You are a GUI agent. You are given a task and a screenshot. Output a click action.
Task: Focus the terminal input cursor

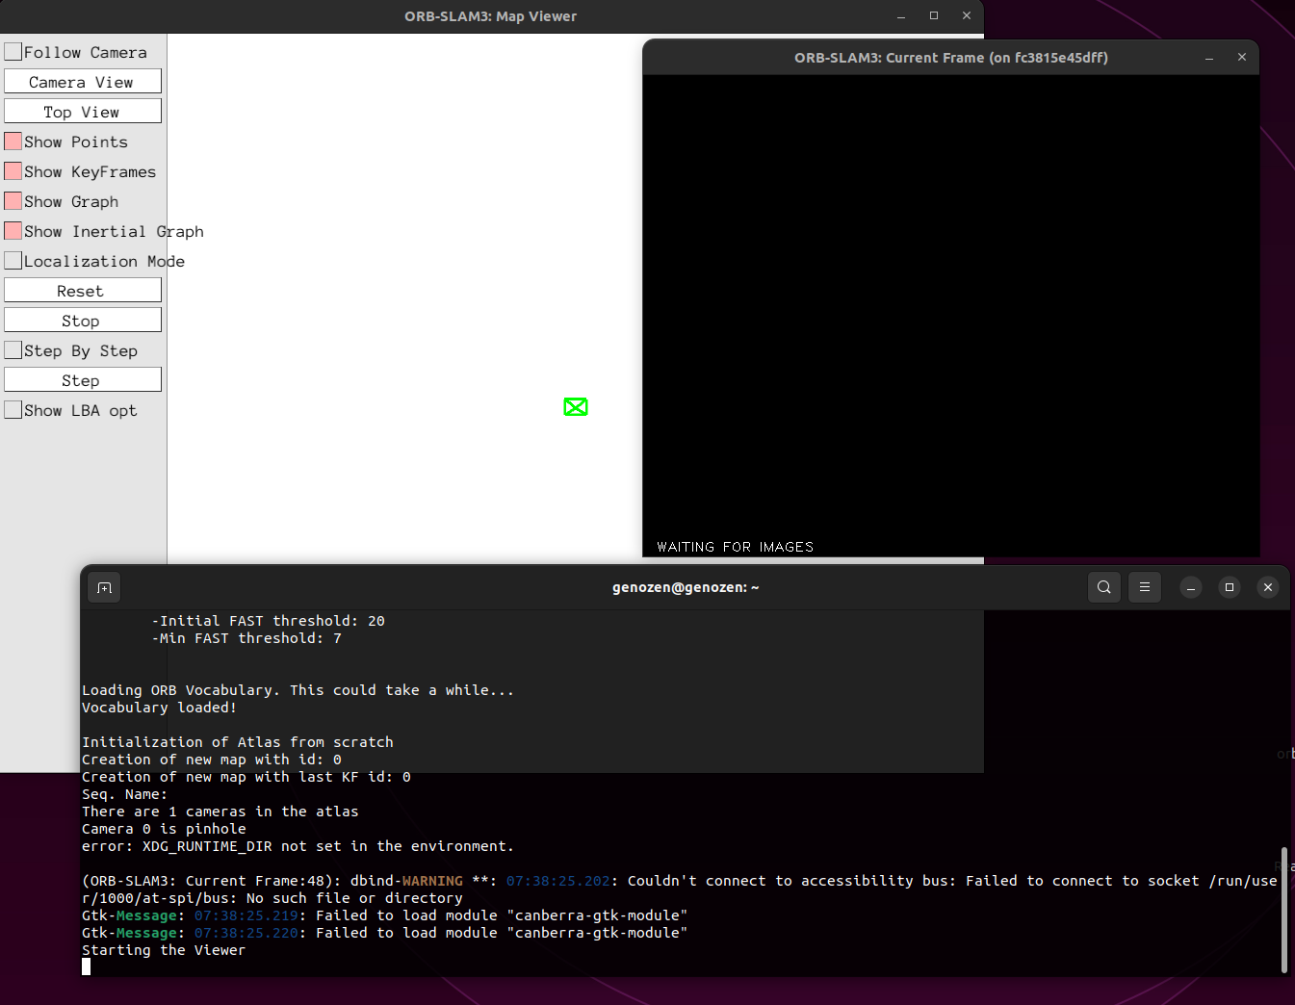86,966
